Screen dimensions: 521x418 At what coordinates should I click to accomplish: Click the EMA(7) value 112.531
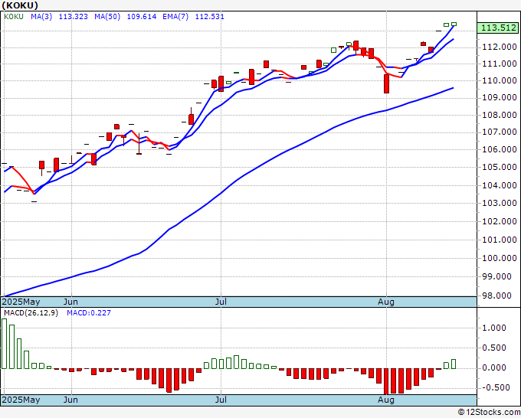pos(210,17)
